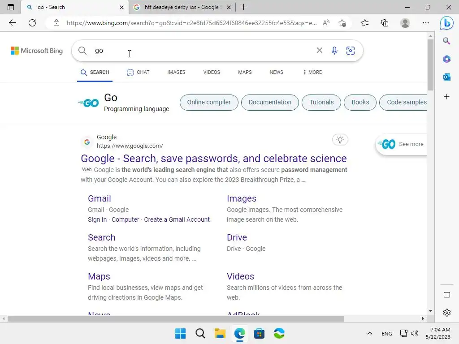Open the Maps sitelink

point(99,276)
